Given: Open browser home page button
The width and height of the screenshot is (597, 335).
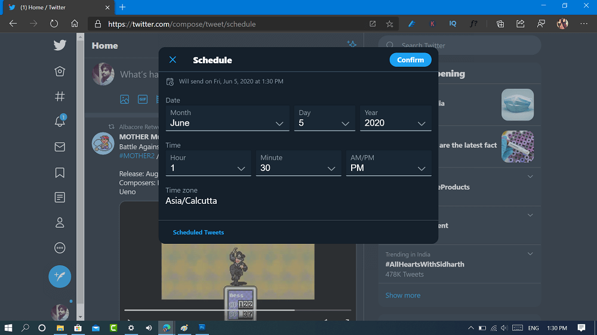Looking at the screenshot, I should [x=75, y=24].
